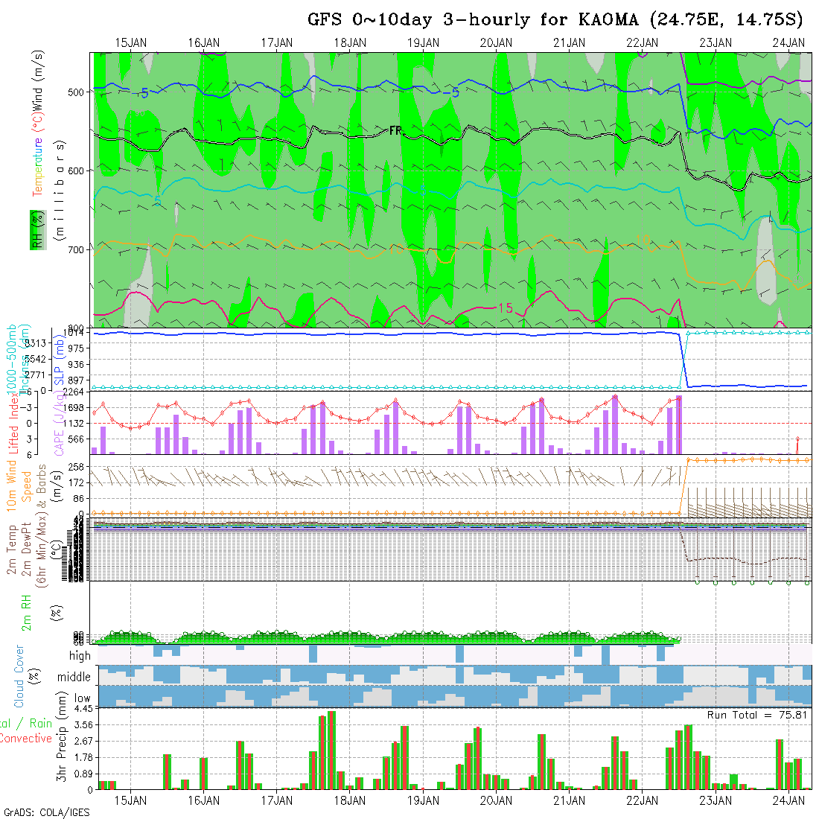Viewport: 819px width, 819px height.
Task: Click the GrADS: COLA/IGES credit text
Action: coord(46,812)
